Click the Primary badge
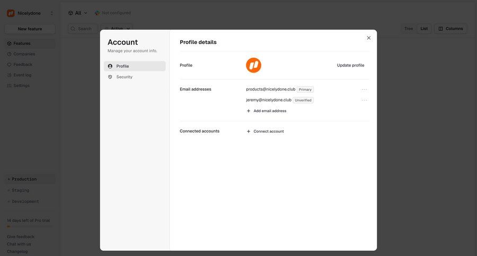 pyautogui.click(x=305, y=89)
